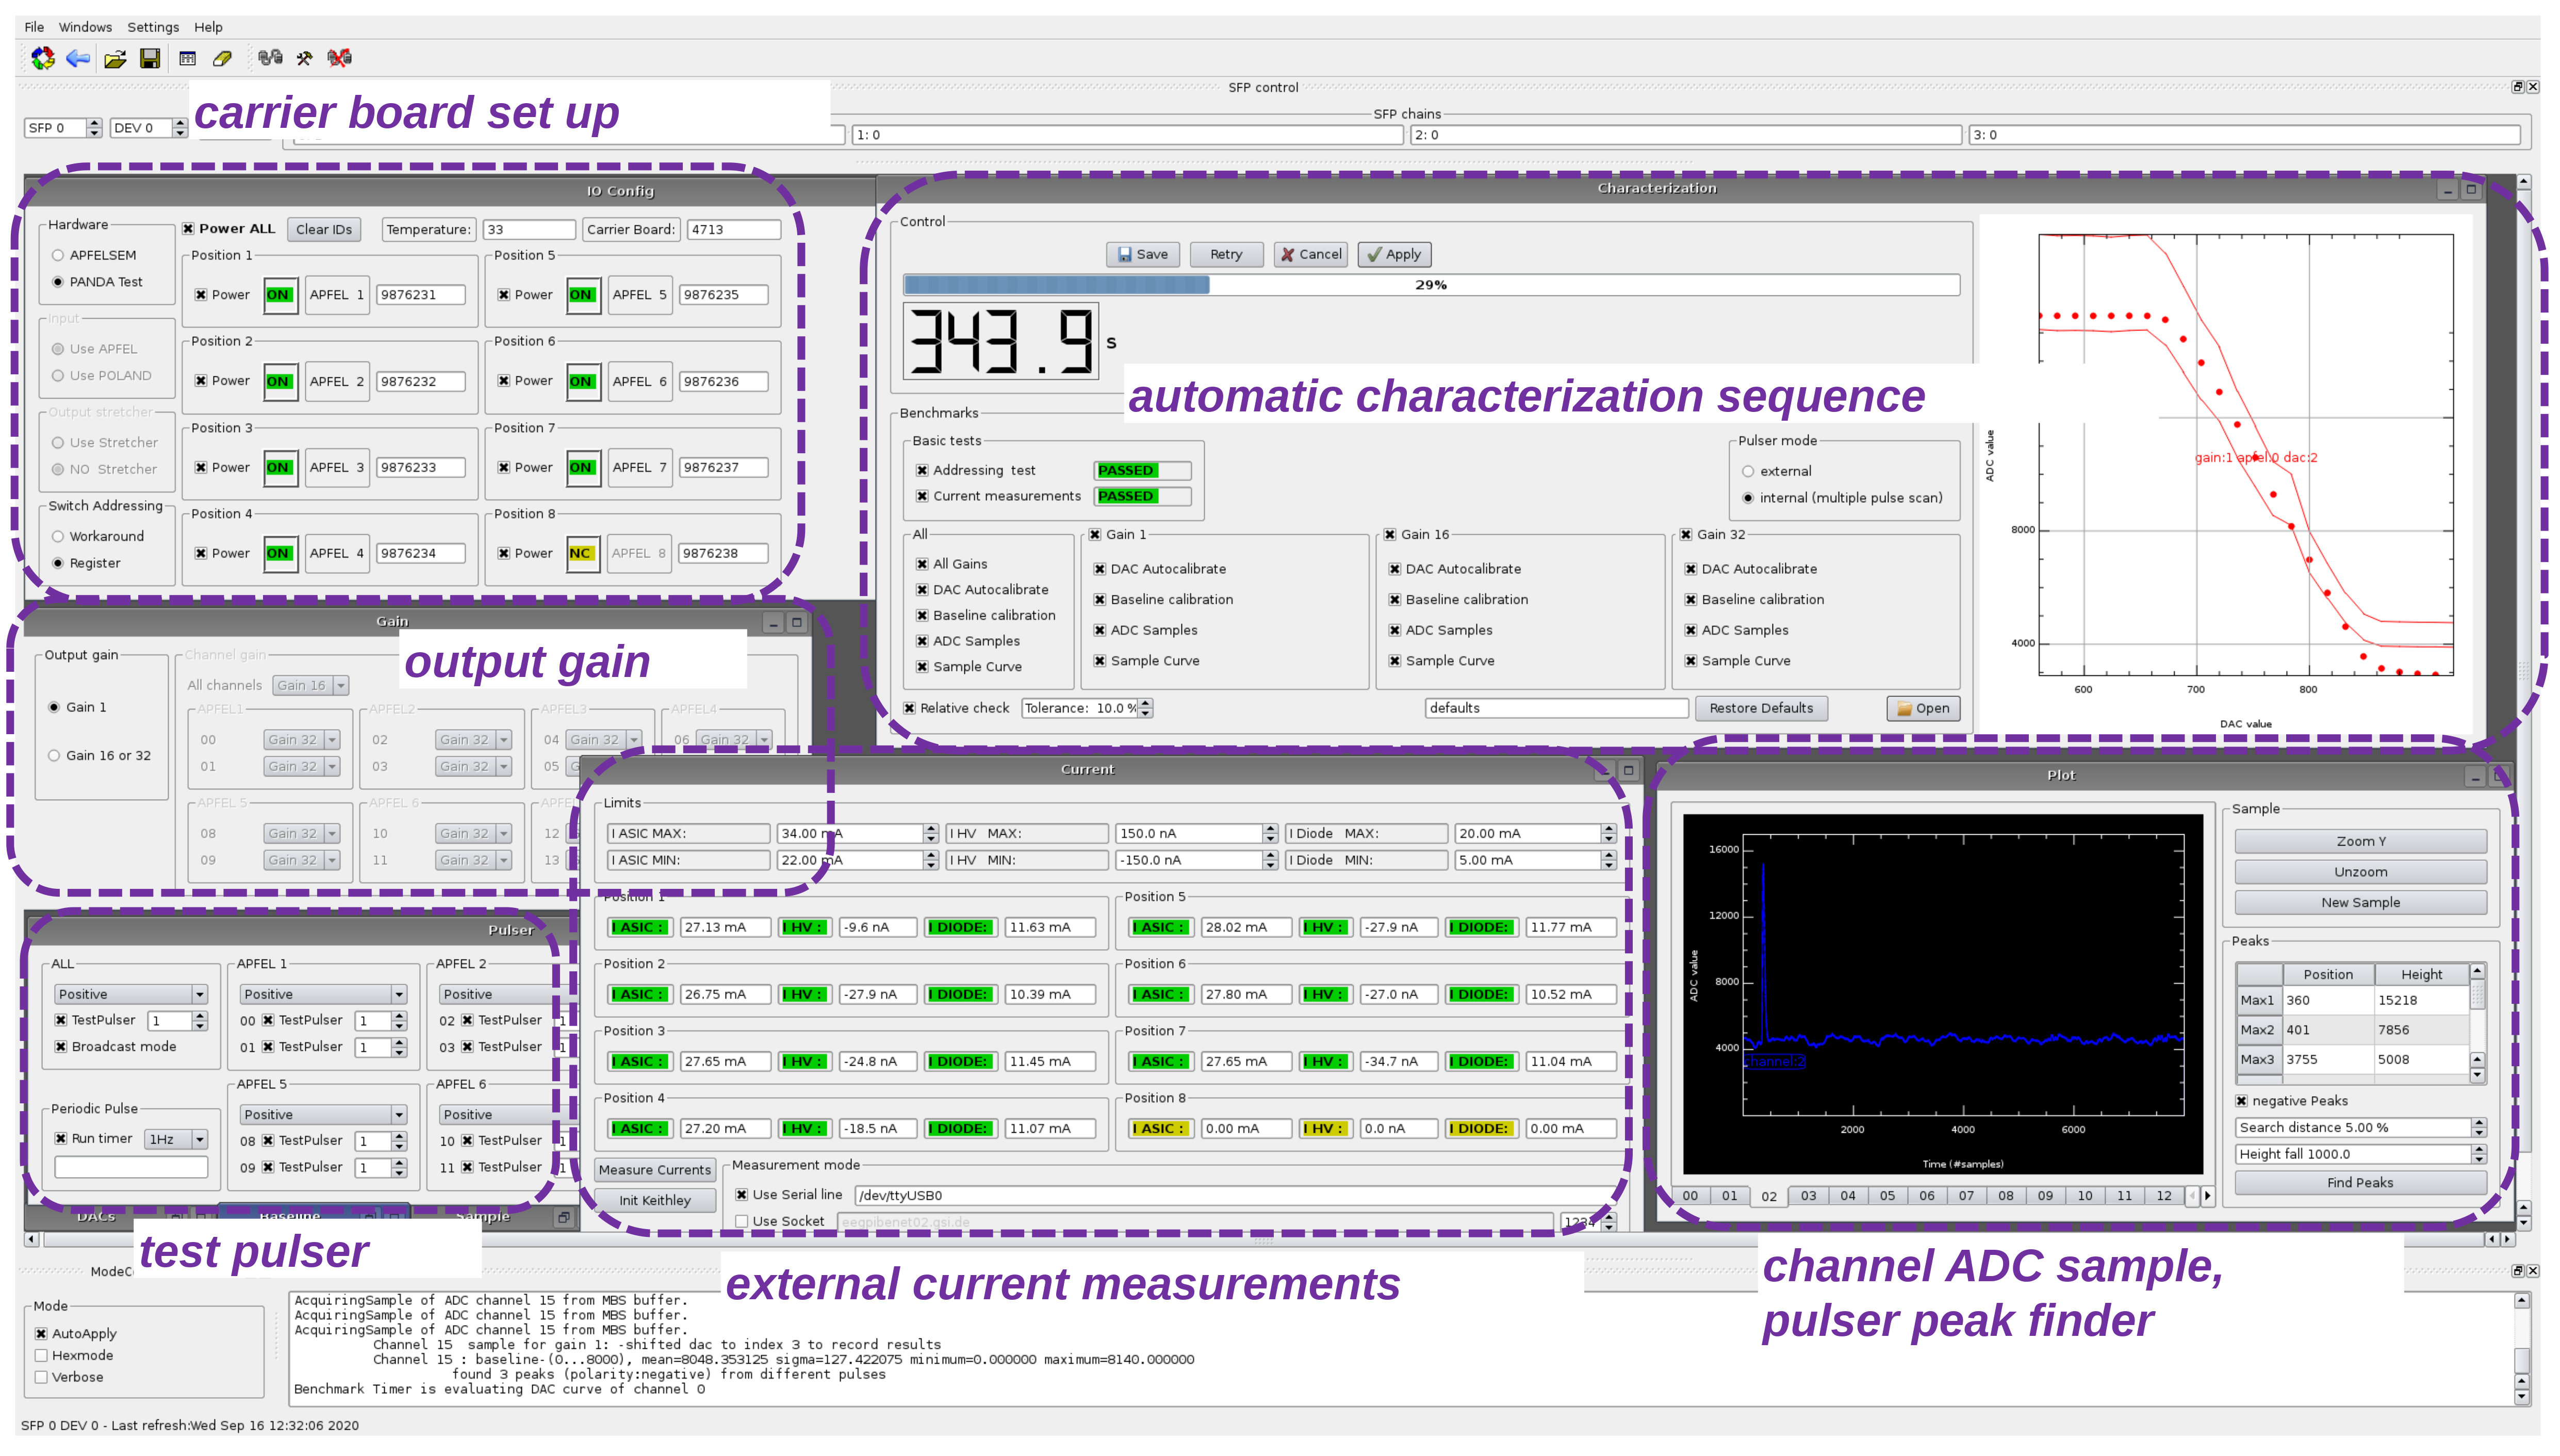Click the eraser clear icon
This screenshot has height=1456, width=2560.
pyautogui.click(x=222, y=58)
